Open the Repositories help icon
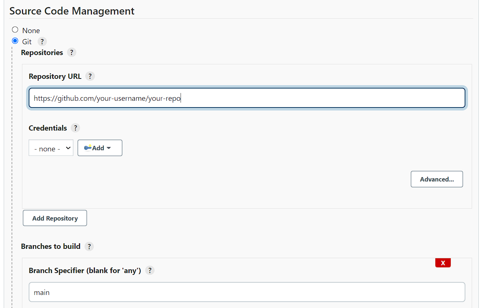The height and width of the screenshot is (308, 484). tap(71, 52)
